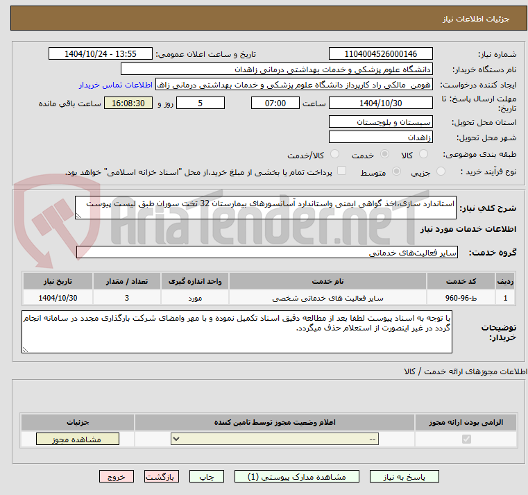Click the 'پاسخ به نیاز' button
Screen dimensions: 528x495
(x=405, y=478)
